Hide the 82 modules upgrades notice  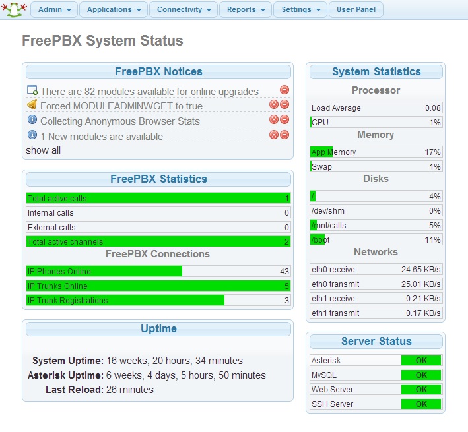point(284,90)
